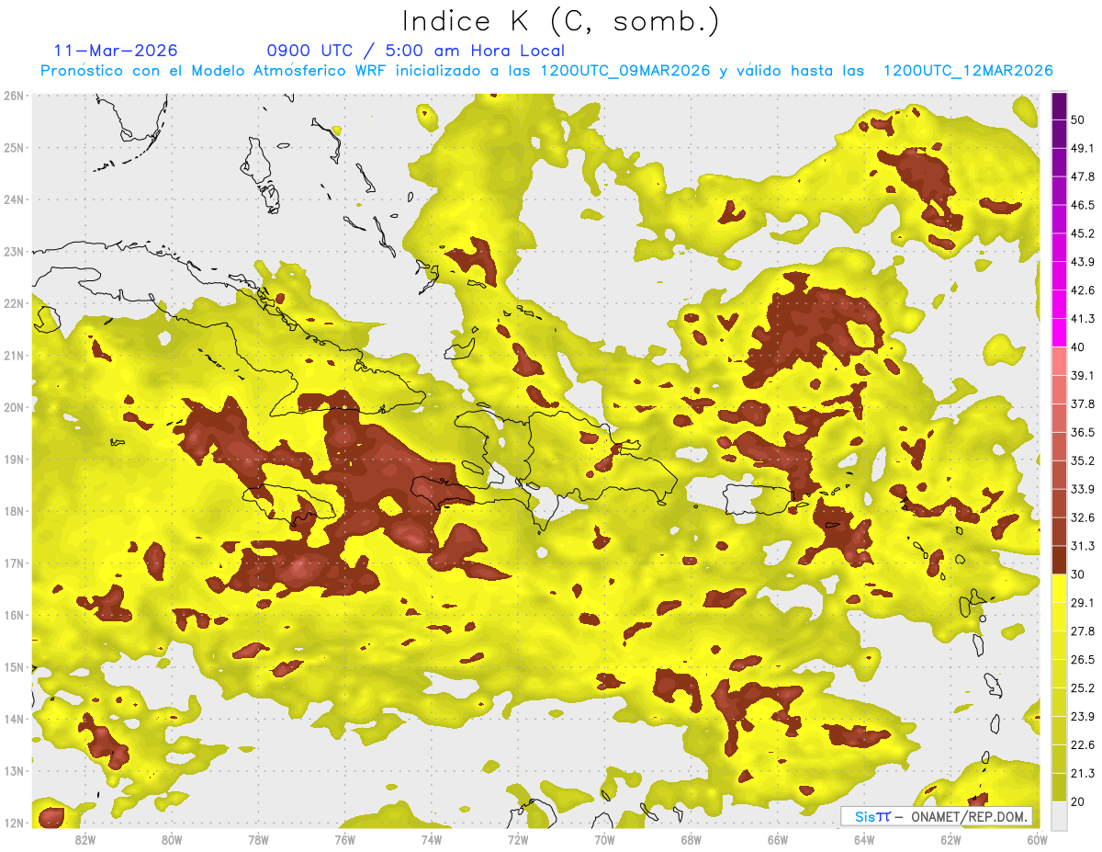Pick the olive swatch between 20 and 21.3
The image size is (1102, 852).
click(x=1059, y=788)
